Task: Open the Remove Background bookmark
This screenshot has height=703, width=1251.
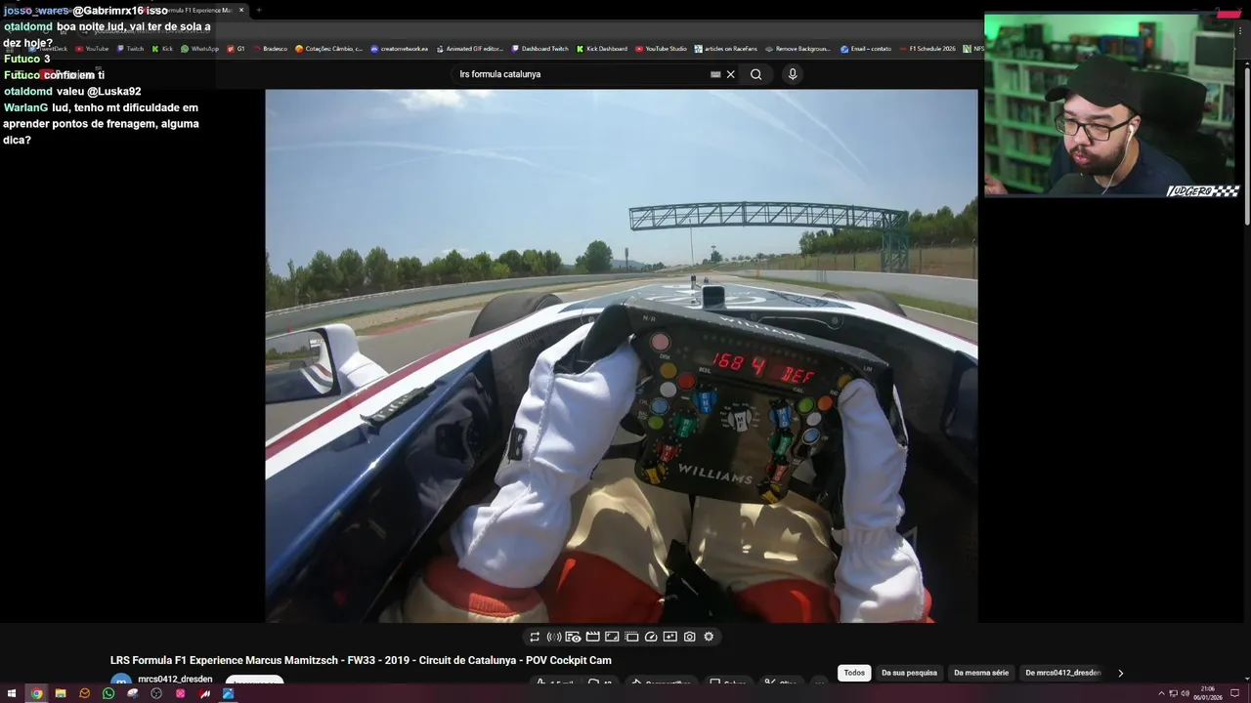Action: click(798, 49)
